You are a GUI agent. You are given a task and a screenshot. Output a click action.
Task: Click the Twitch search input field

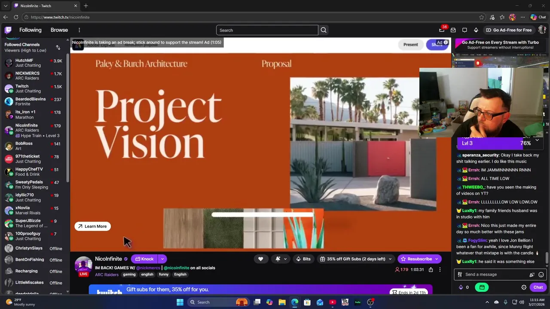tap(267, 30)
